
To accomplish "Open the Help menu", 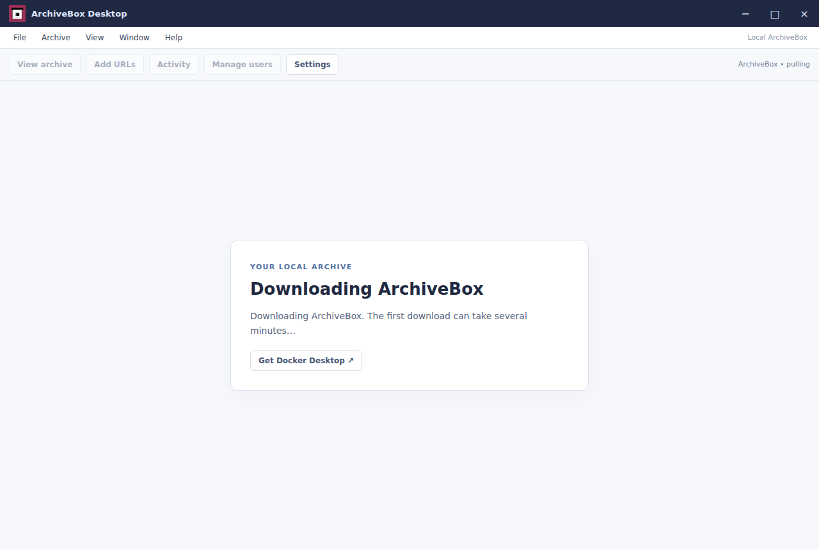I will pos(173,38).
